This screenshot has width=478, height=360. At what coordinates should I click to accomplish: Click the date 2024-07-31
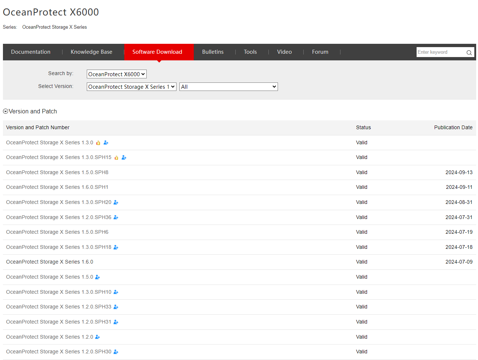tap(459, 218)
